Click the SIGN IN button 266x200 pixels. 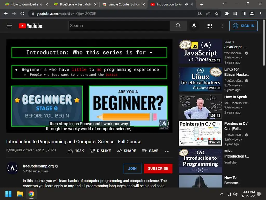(x=243, y=26)
